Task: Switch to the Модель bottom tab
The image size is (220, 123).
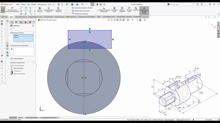Action: [x=21, y=118]
